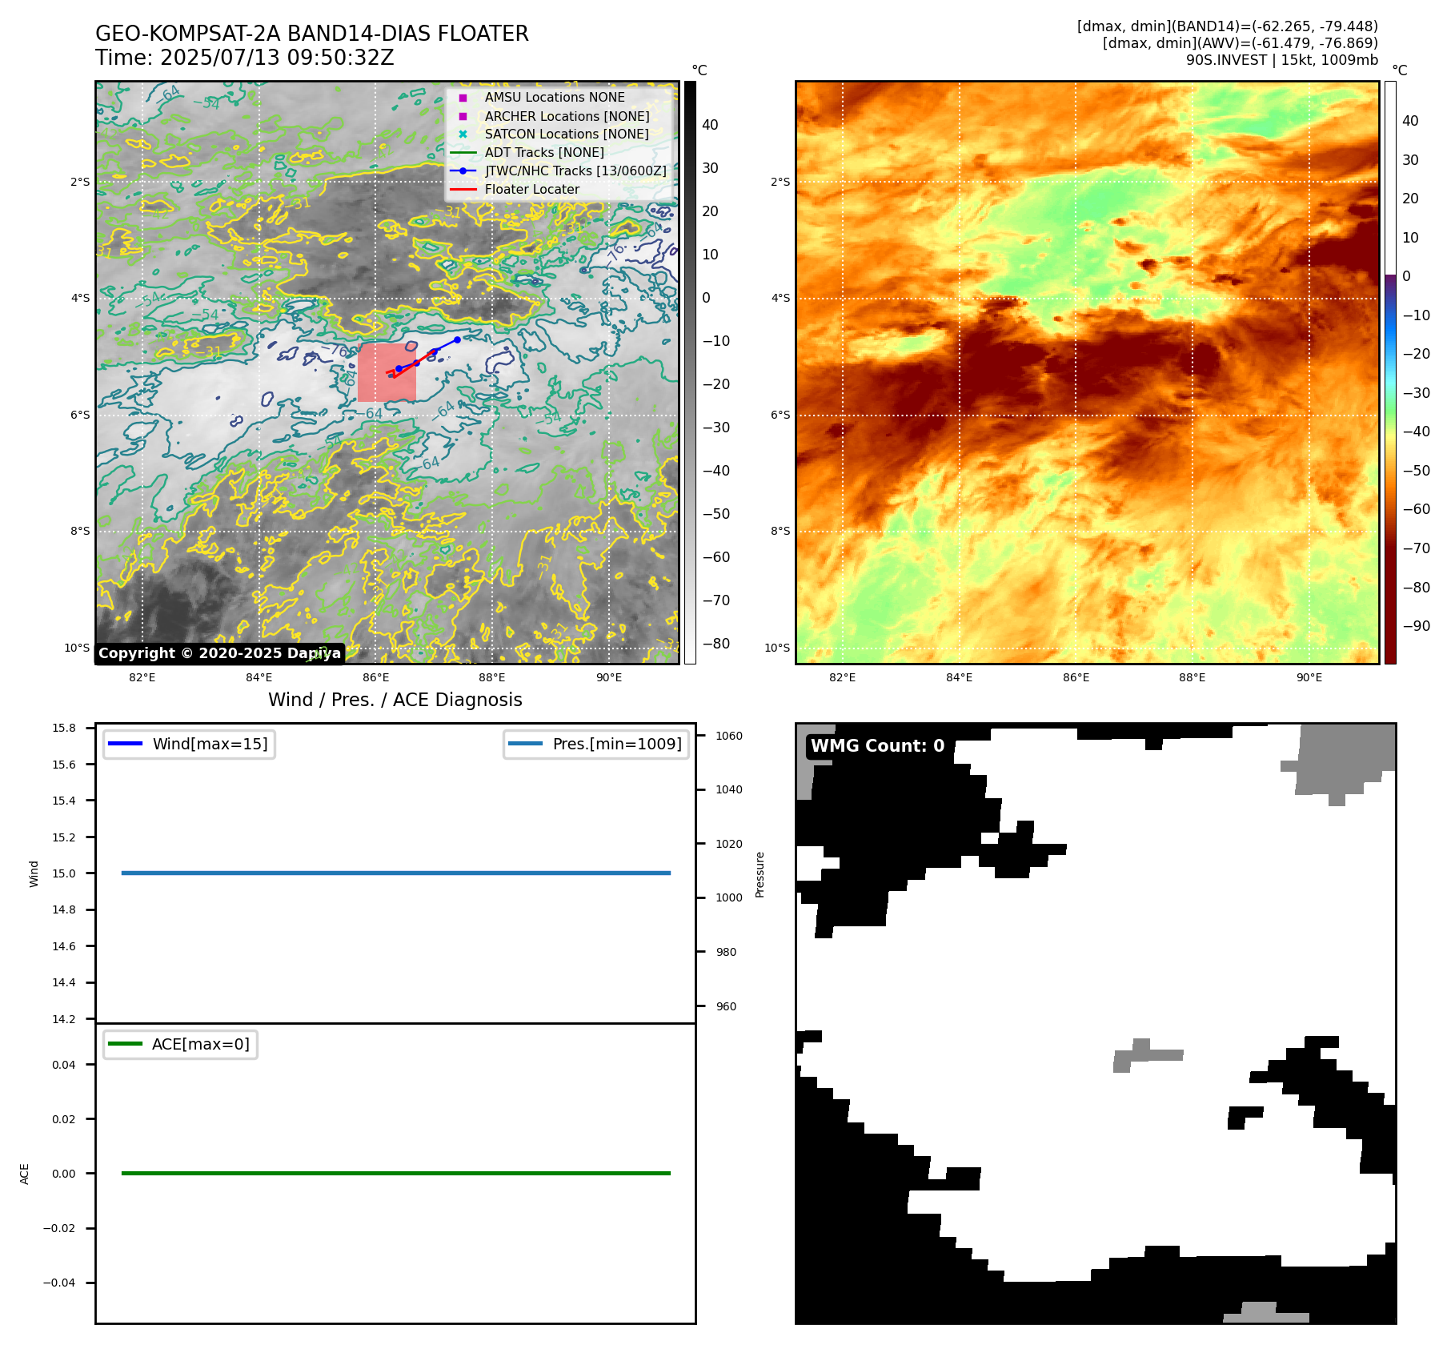Click the gray patch in center of WMG panel
This screenshot has height=1353, width=1451.
1147,1055
